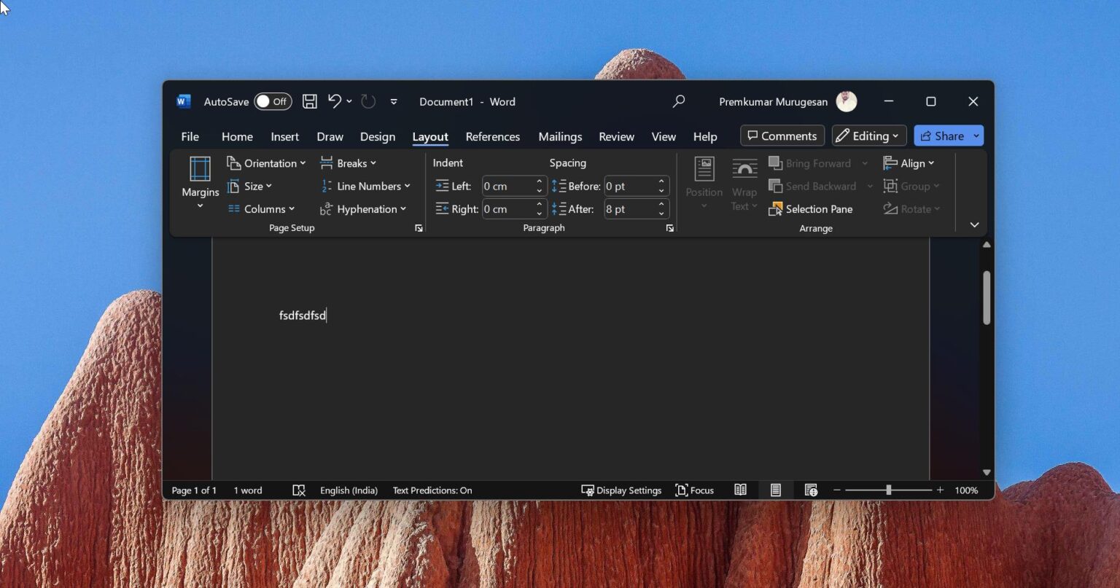Open the Hyphenation dropdown

click(x=364, y=209)
